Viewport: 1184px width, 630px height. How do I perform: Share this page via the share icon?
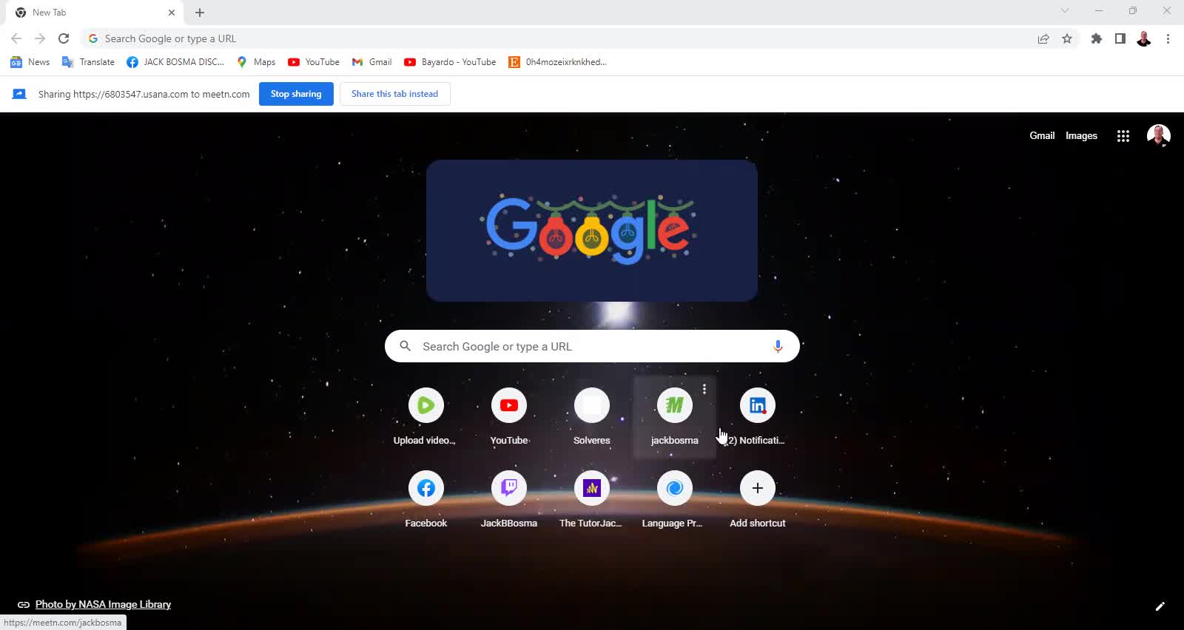tap(1043, 38)
